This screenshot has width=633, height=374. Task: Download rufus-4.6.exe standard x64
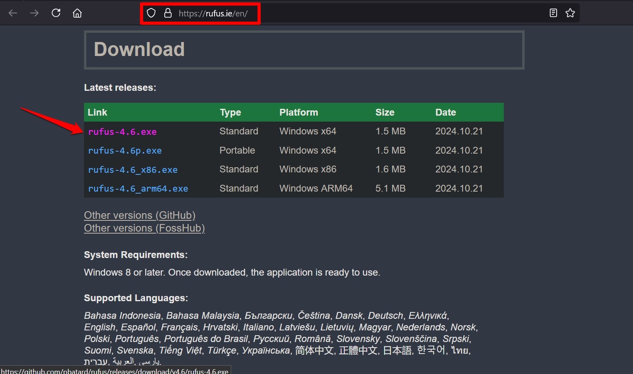tap(122, 132)
